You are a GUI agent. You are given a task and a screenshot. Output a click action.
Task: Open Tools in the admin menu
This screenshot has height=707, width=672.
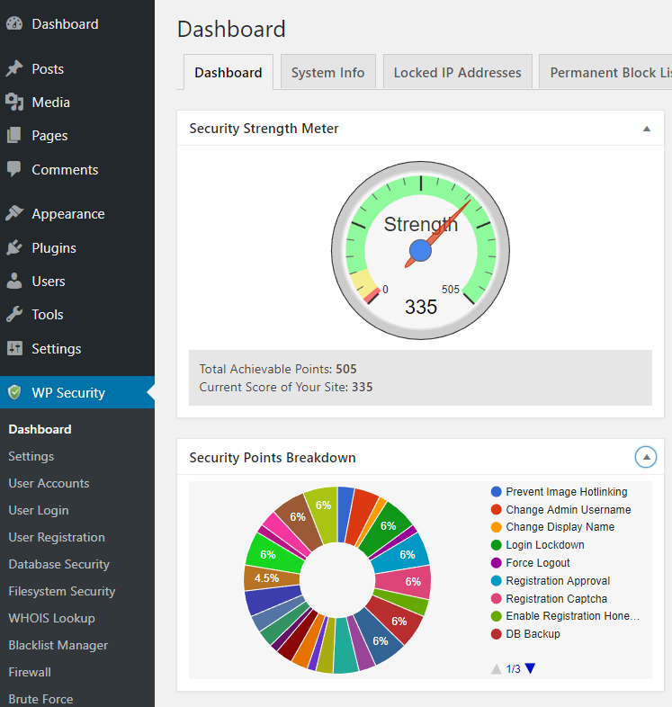coord(48,315)
